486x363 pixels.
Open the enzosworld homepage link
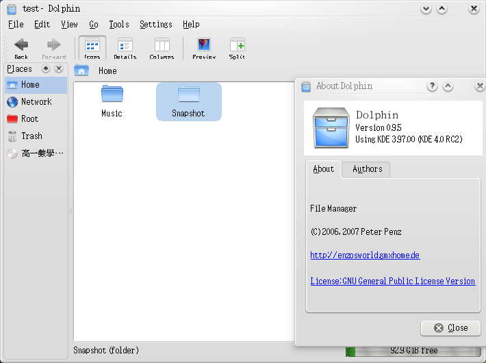coord(365,255)
